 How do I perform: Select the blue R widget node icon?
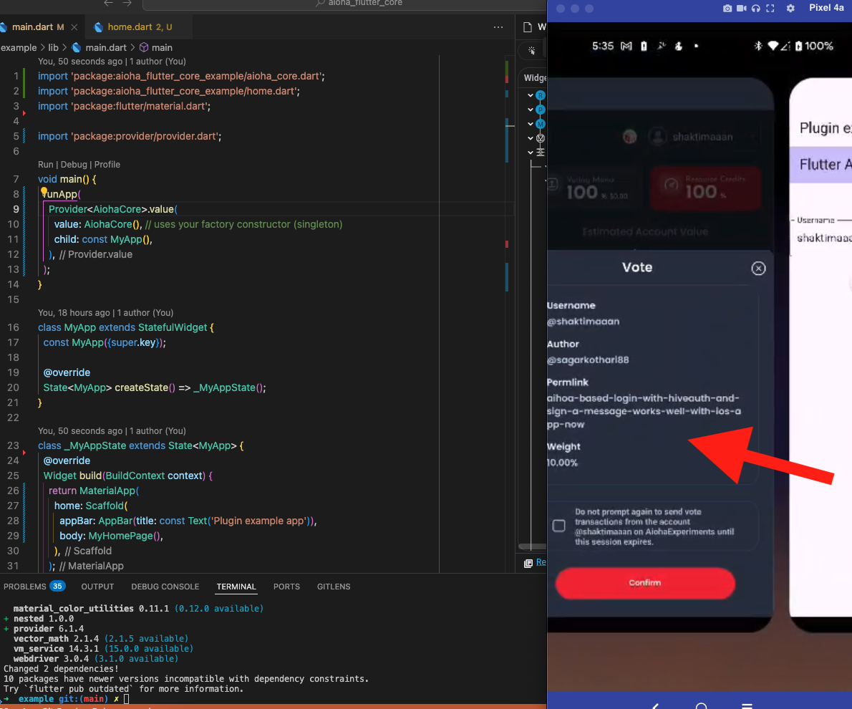[x=540, y=96]
